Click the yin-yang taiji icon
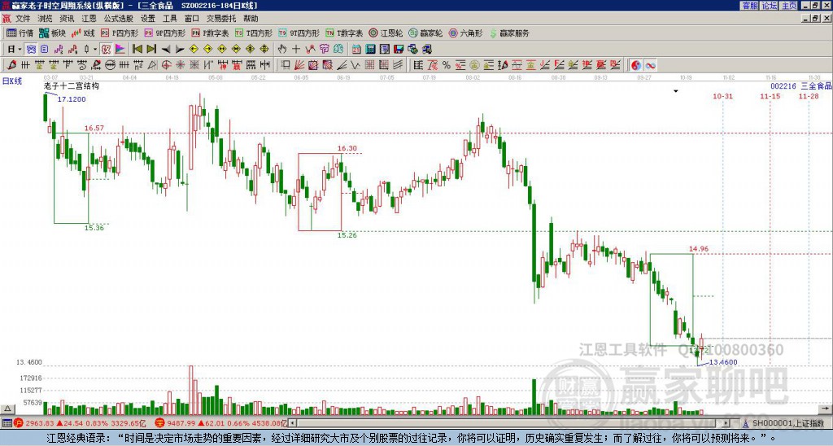 point(635,65)
